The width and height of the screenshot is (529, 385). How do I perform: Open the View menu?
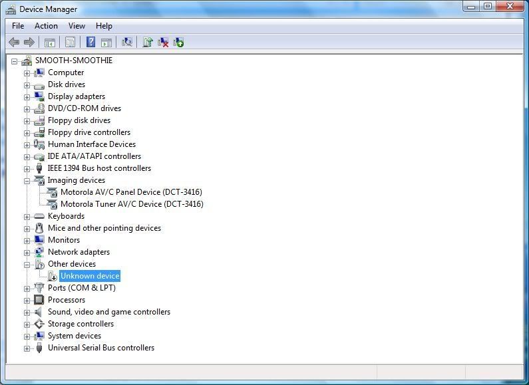click(77, 26)
